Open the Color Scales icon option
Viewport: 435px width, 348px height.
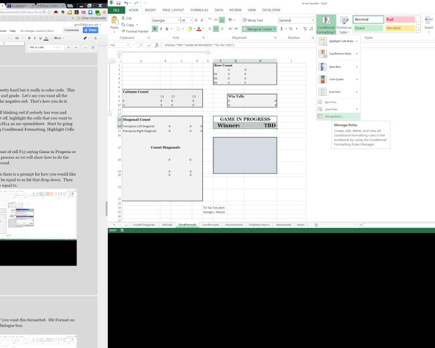pyautogui.click(x=322, y=79)
